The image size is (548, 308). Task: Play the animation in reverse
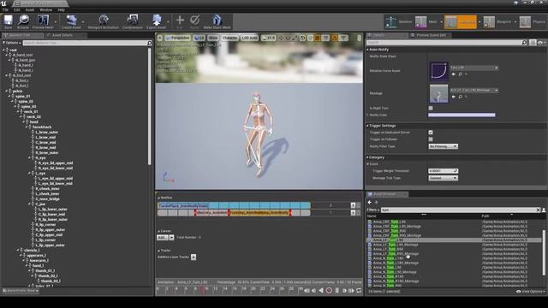(321, 290)
